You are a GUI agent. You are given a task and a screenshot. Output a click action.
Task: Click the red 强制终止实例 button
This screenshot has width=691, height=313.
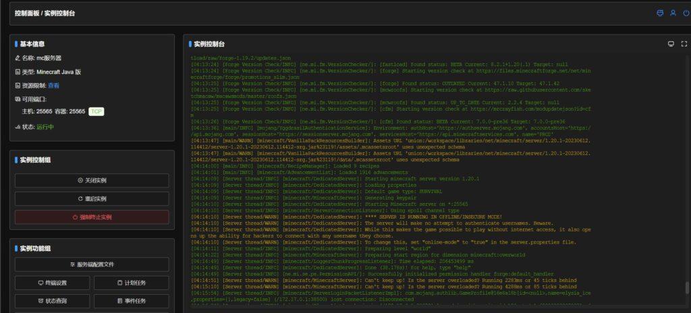92,217
